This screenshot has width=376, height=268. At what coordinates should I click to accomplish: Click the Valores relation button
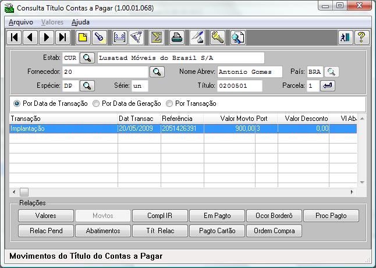46,216
